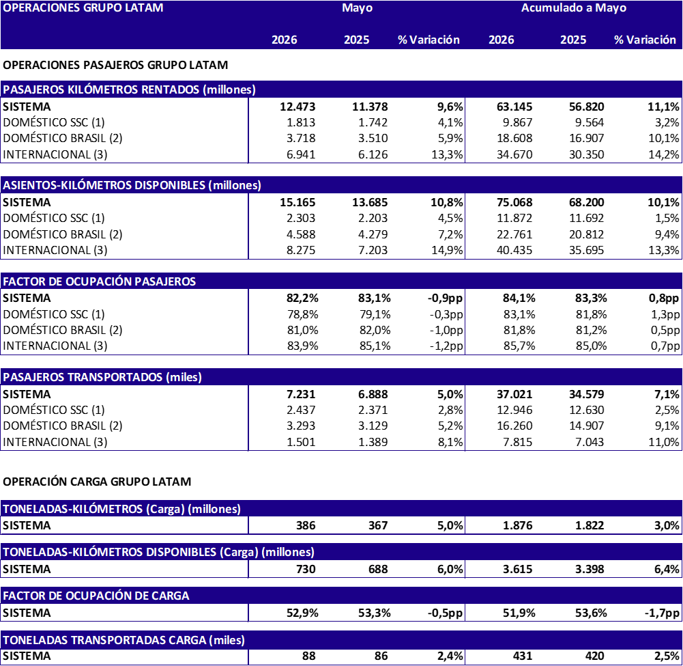
Task: Select 'OPERACIONES PASAJEROS GRUPO LATAM' heading
Action: [x=115, y=65]
